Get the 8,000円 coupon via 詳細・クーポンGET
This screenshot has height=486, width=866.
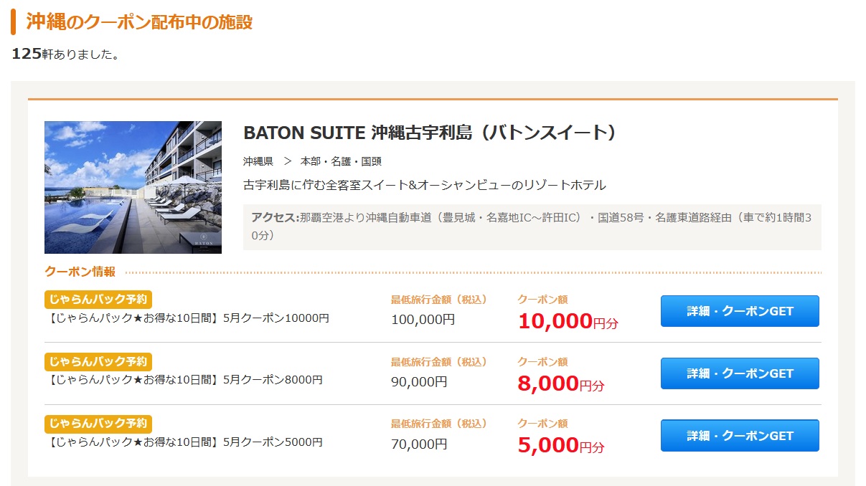click(x=740, y=373)
